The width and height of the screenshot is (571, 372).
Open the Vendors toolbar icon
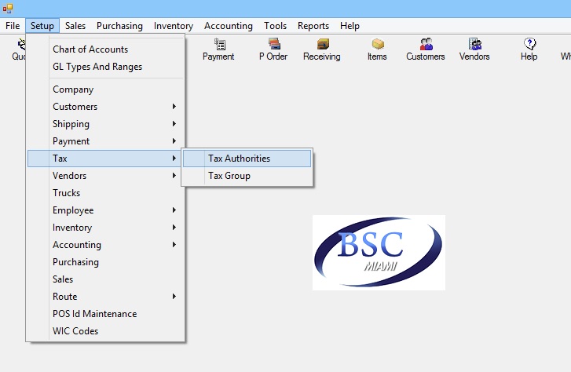tap(474, 49)
